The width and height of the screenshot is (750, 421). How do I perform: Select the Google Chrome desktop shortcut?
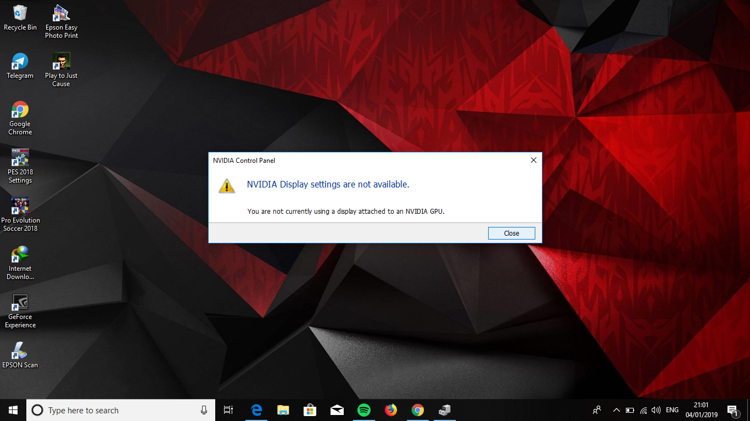(20, 118)
